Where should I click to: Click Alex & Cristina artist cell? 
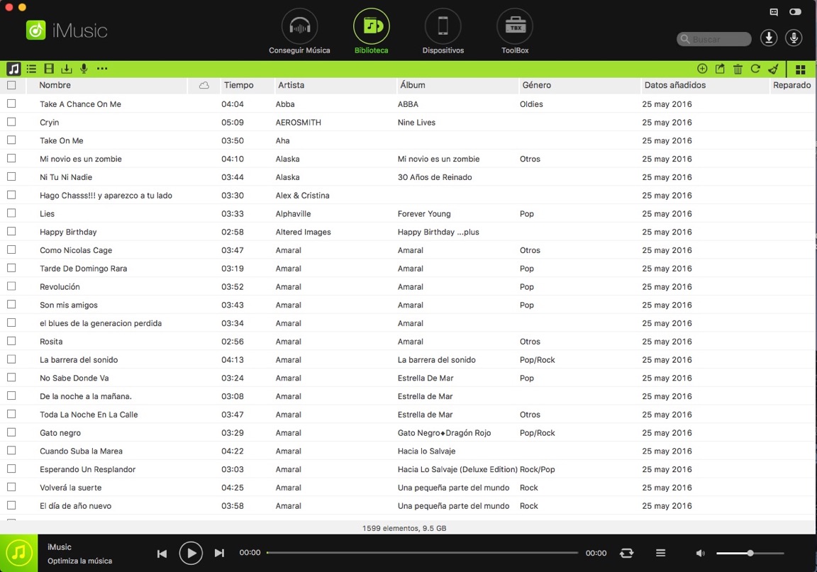(302, 196)
